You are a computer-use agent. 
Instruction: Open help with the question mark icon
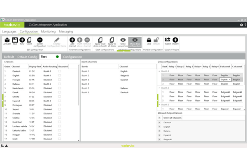click(x=245, y=25)
